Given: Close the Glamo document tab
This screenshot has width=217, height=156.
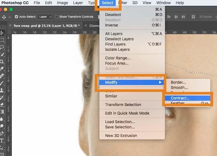Looking at the screenshot, I should click(x=86, y=26).
